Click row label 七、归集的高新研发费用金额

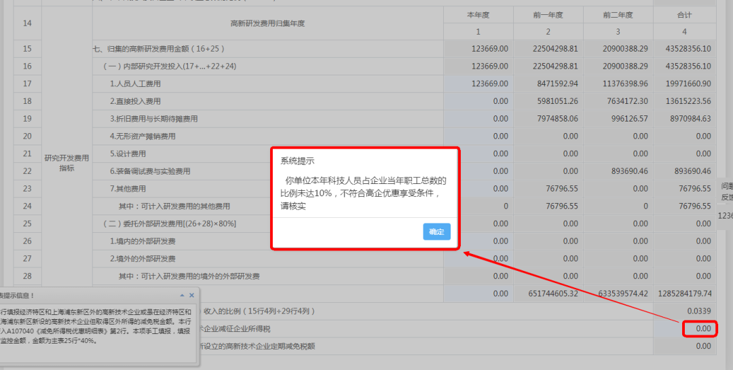159,49
